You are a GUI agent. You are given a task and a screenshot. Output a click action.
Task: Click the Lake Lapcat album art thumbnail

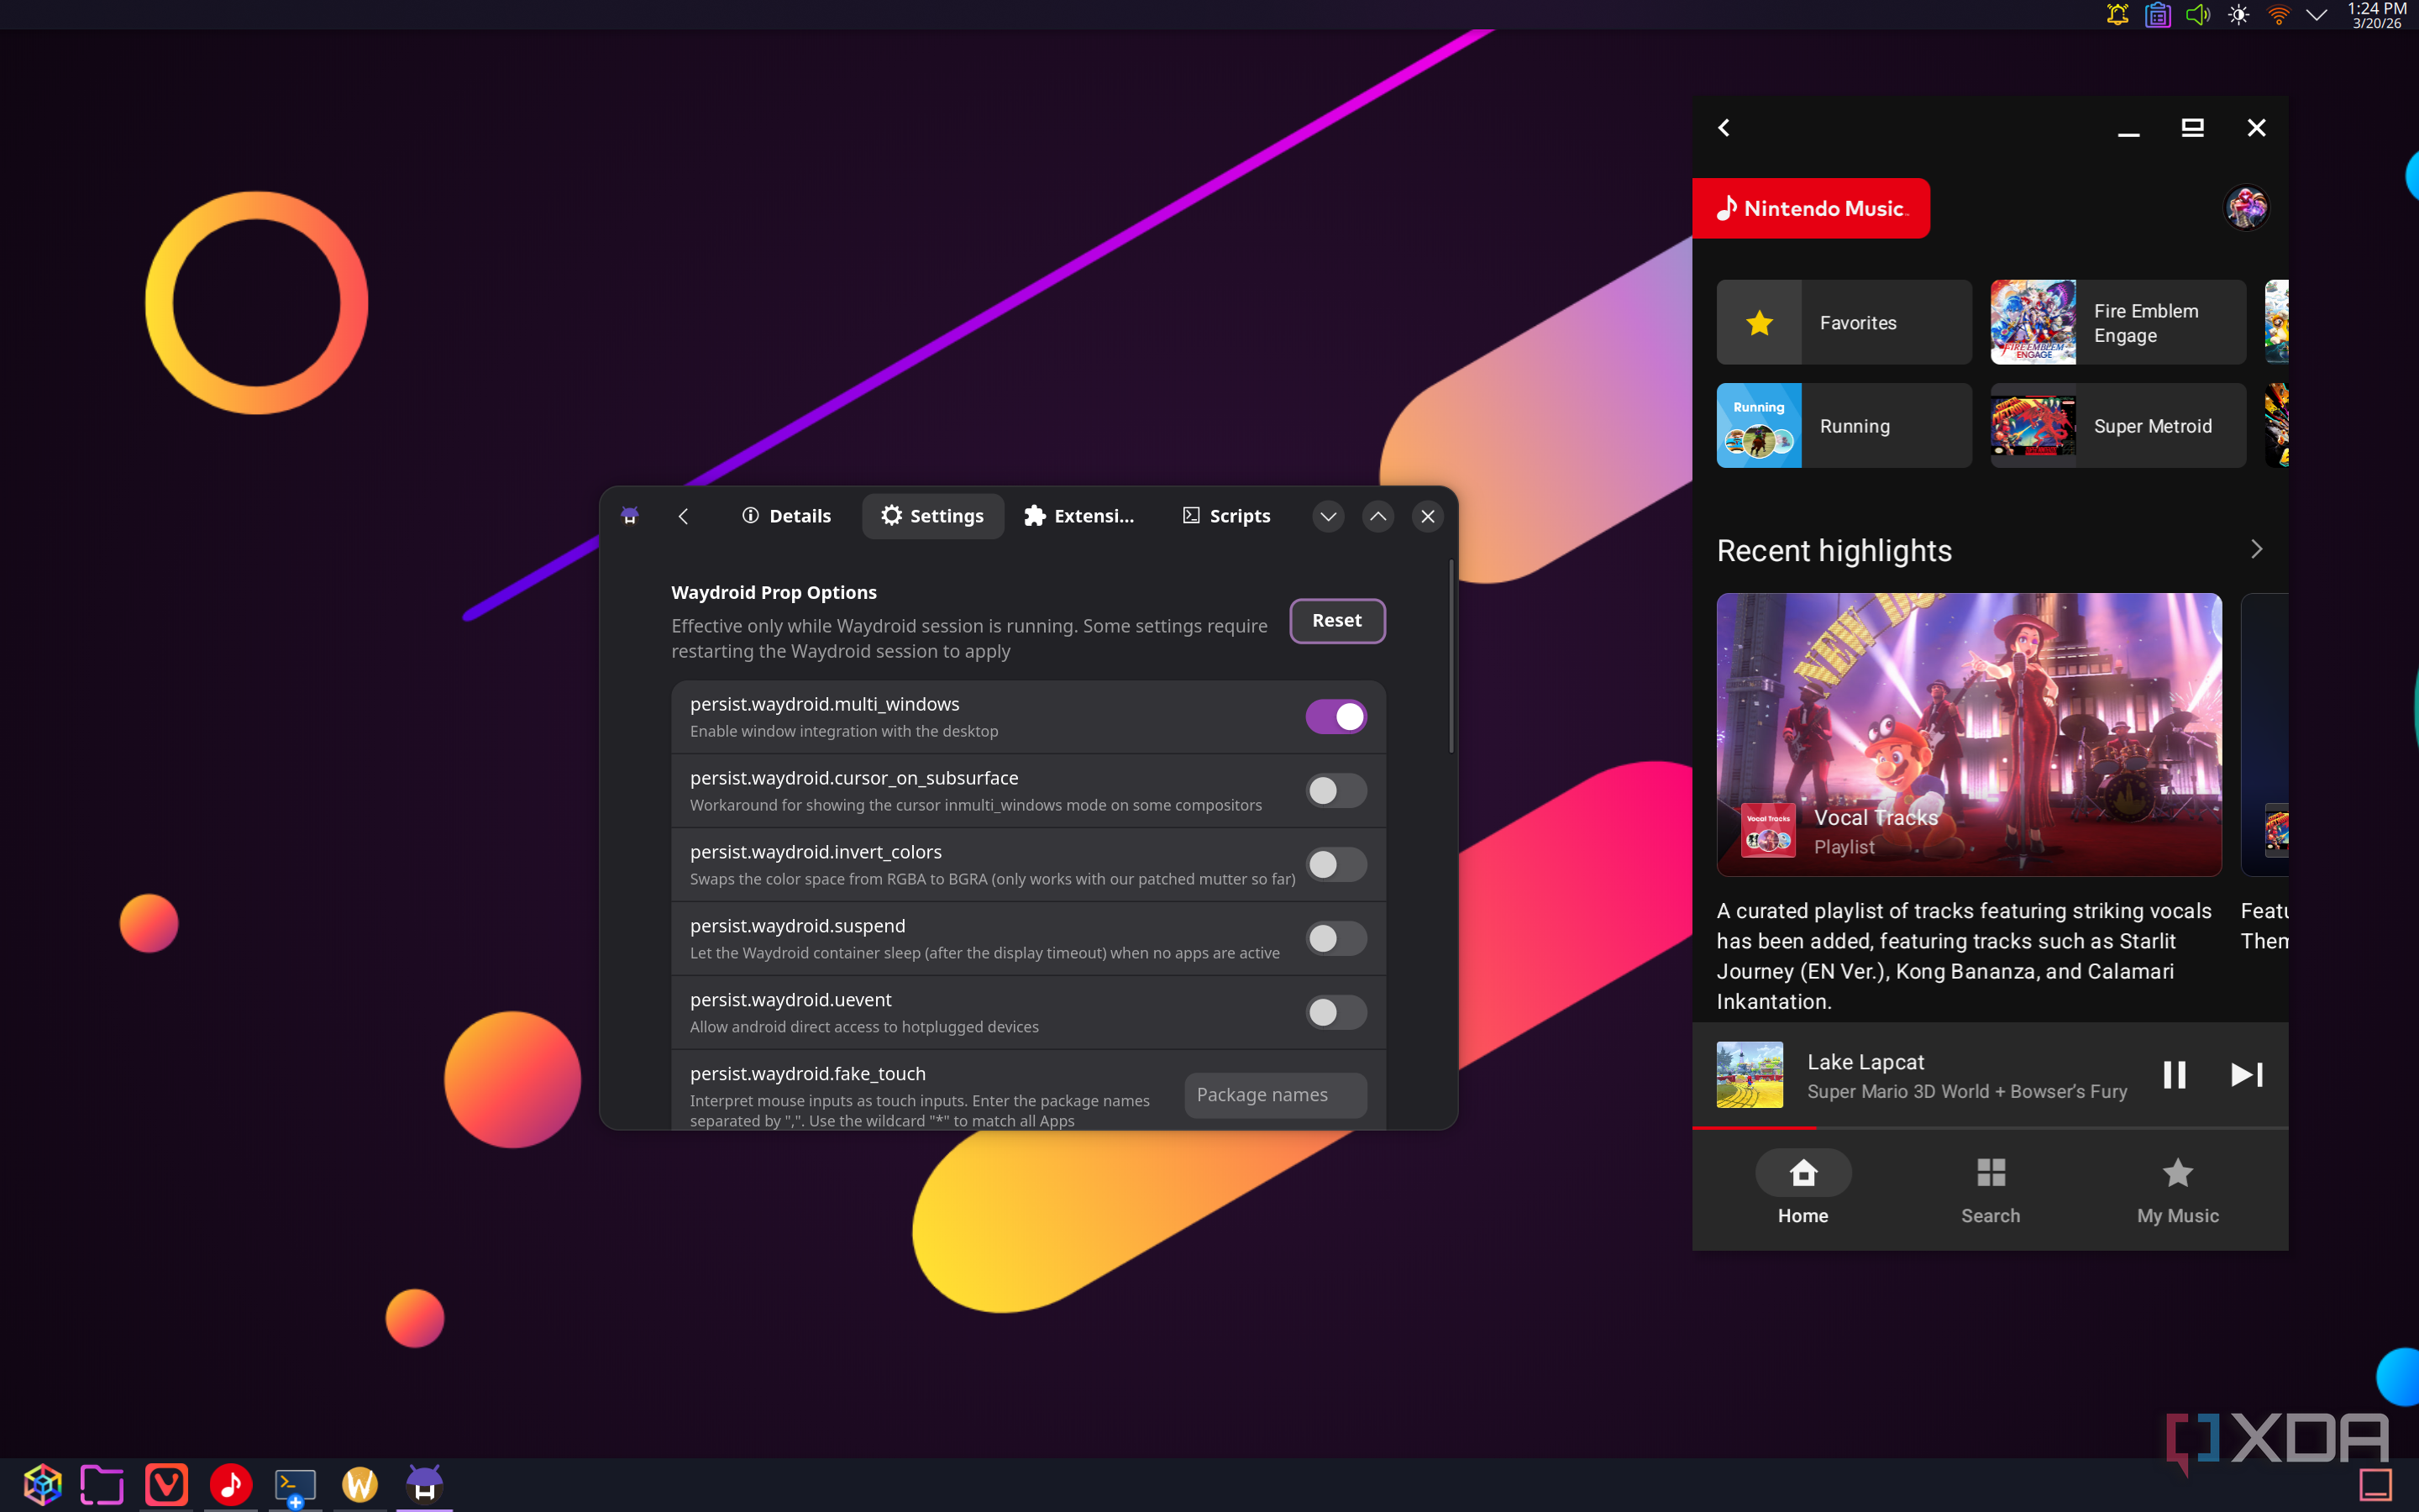pyautogui.click(x=1750, y=1075)
